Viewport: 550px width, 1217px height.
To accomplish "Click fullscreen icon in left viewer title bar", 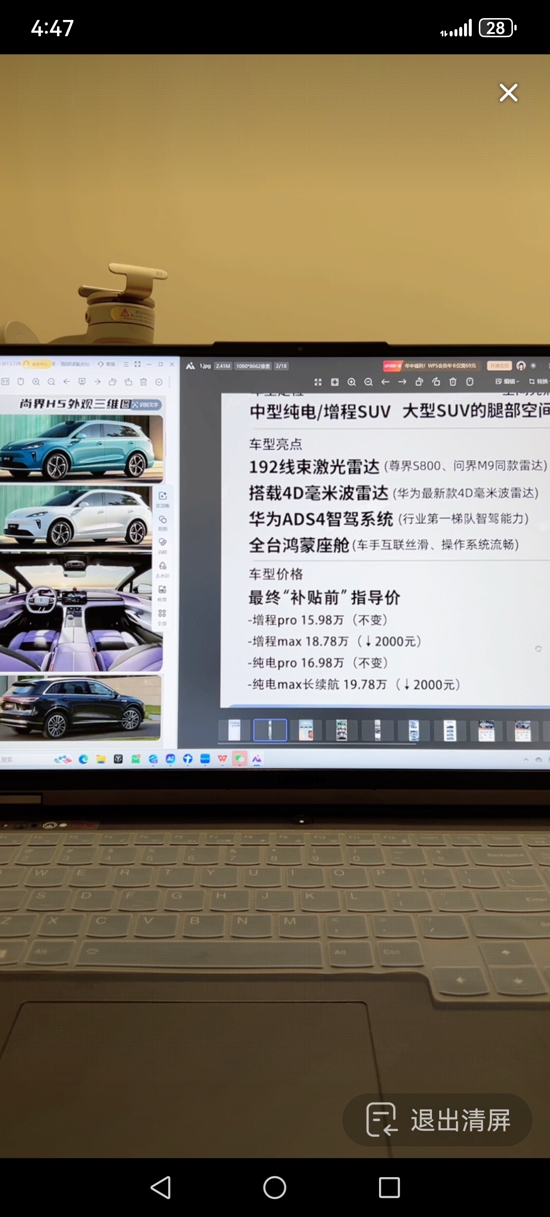I will coord(137,364).
